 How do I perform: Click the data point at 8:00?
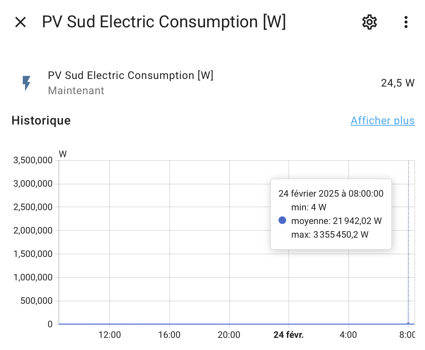[408, 324]
